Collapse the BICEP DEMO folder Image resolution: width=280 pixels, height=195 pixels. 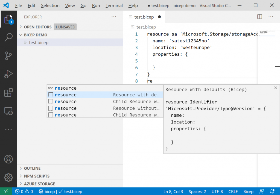coord(35,35)
